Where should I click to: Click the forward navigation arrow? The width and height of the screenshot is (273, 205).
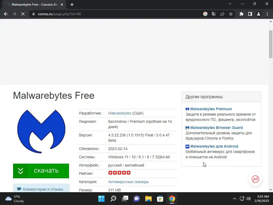(14, 14)
